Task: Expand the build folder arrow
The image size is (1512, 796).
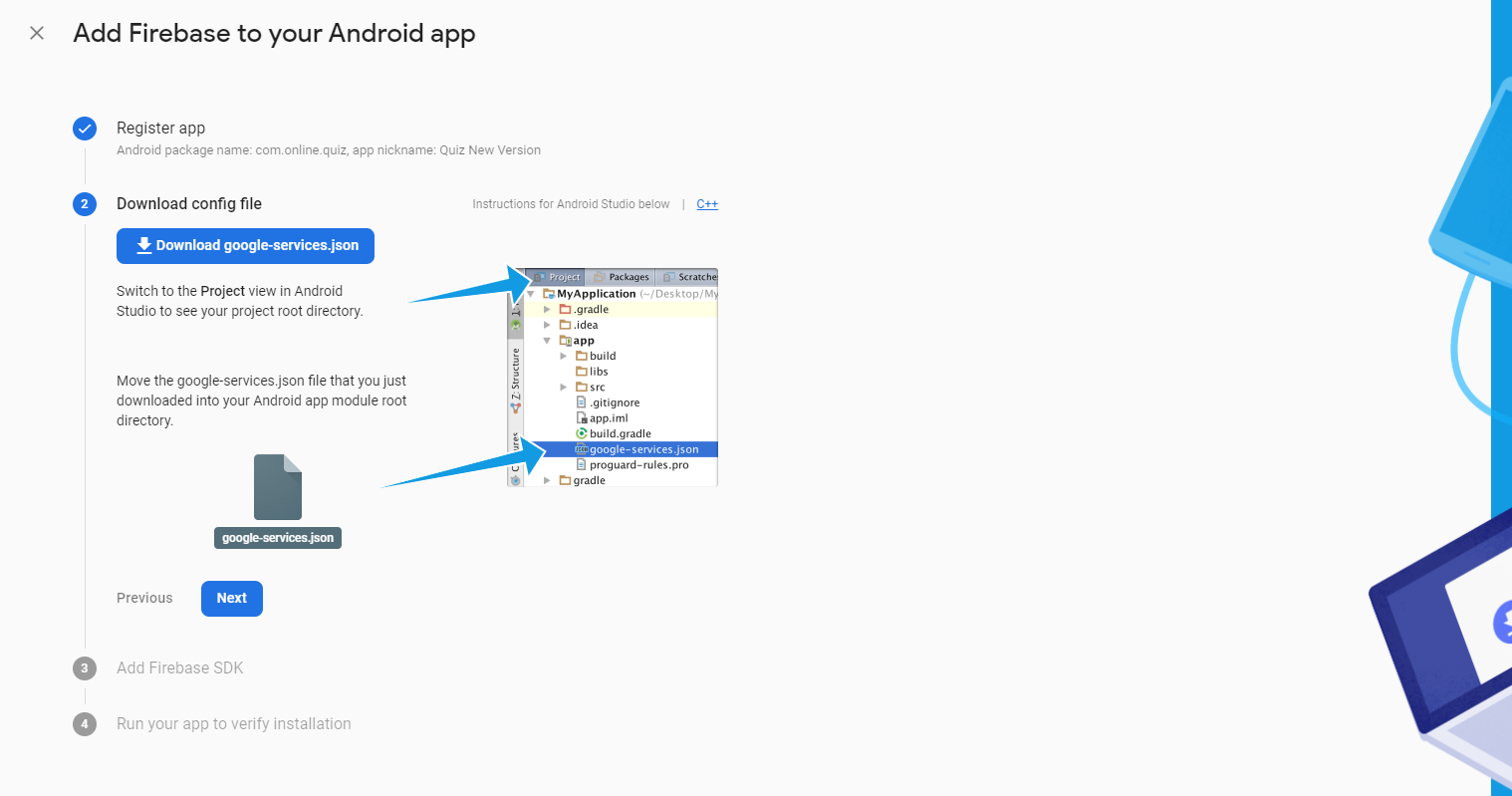Action: 563,356
